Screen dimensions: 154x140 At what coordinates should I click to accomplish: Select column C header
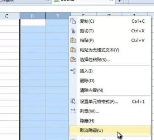(10, 16)
